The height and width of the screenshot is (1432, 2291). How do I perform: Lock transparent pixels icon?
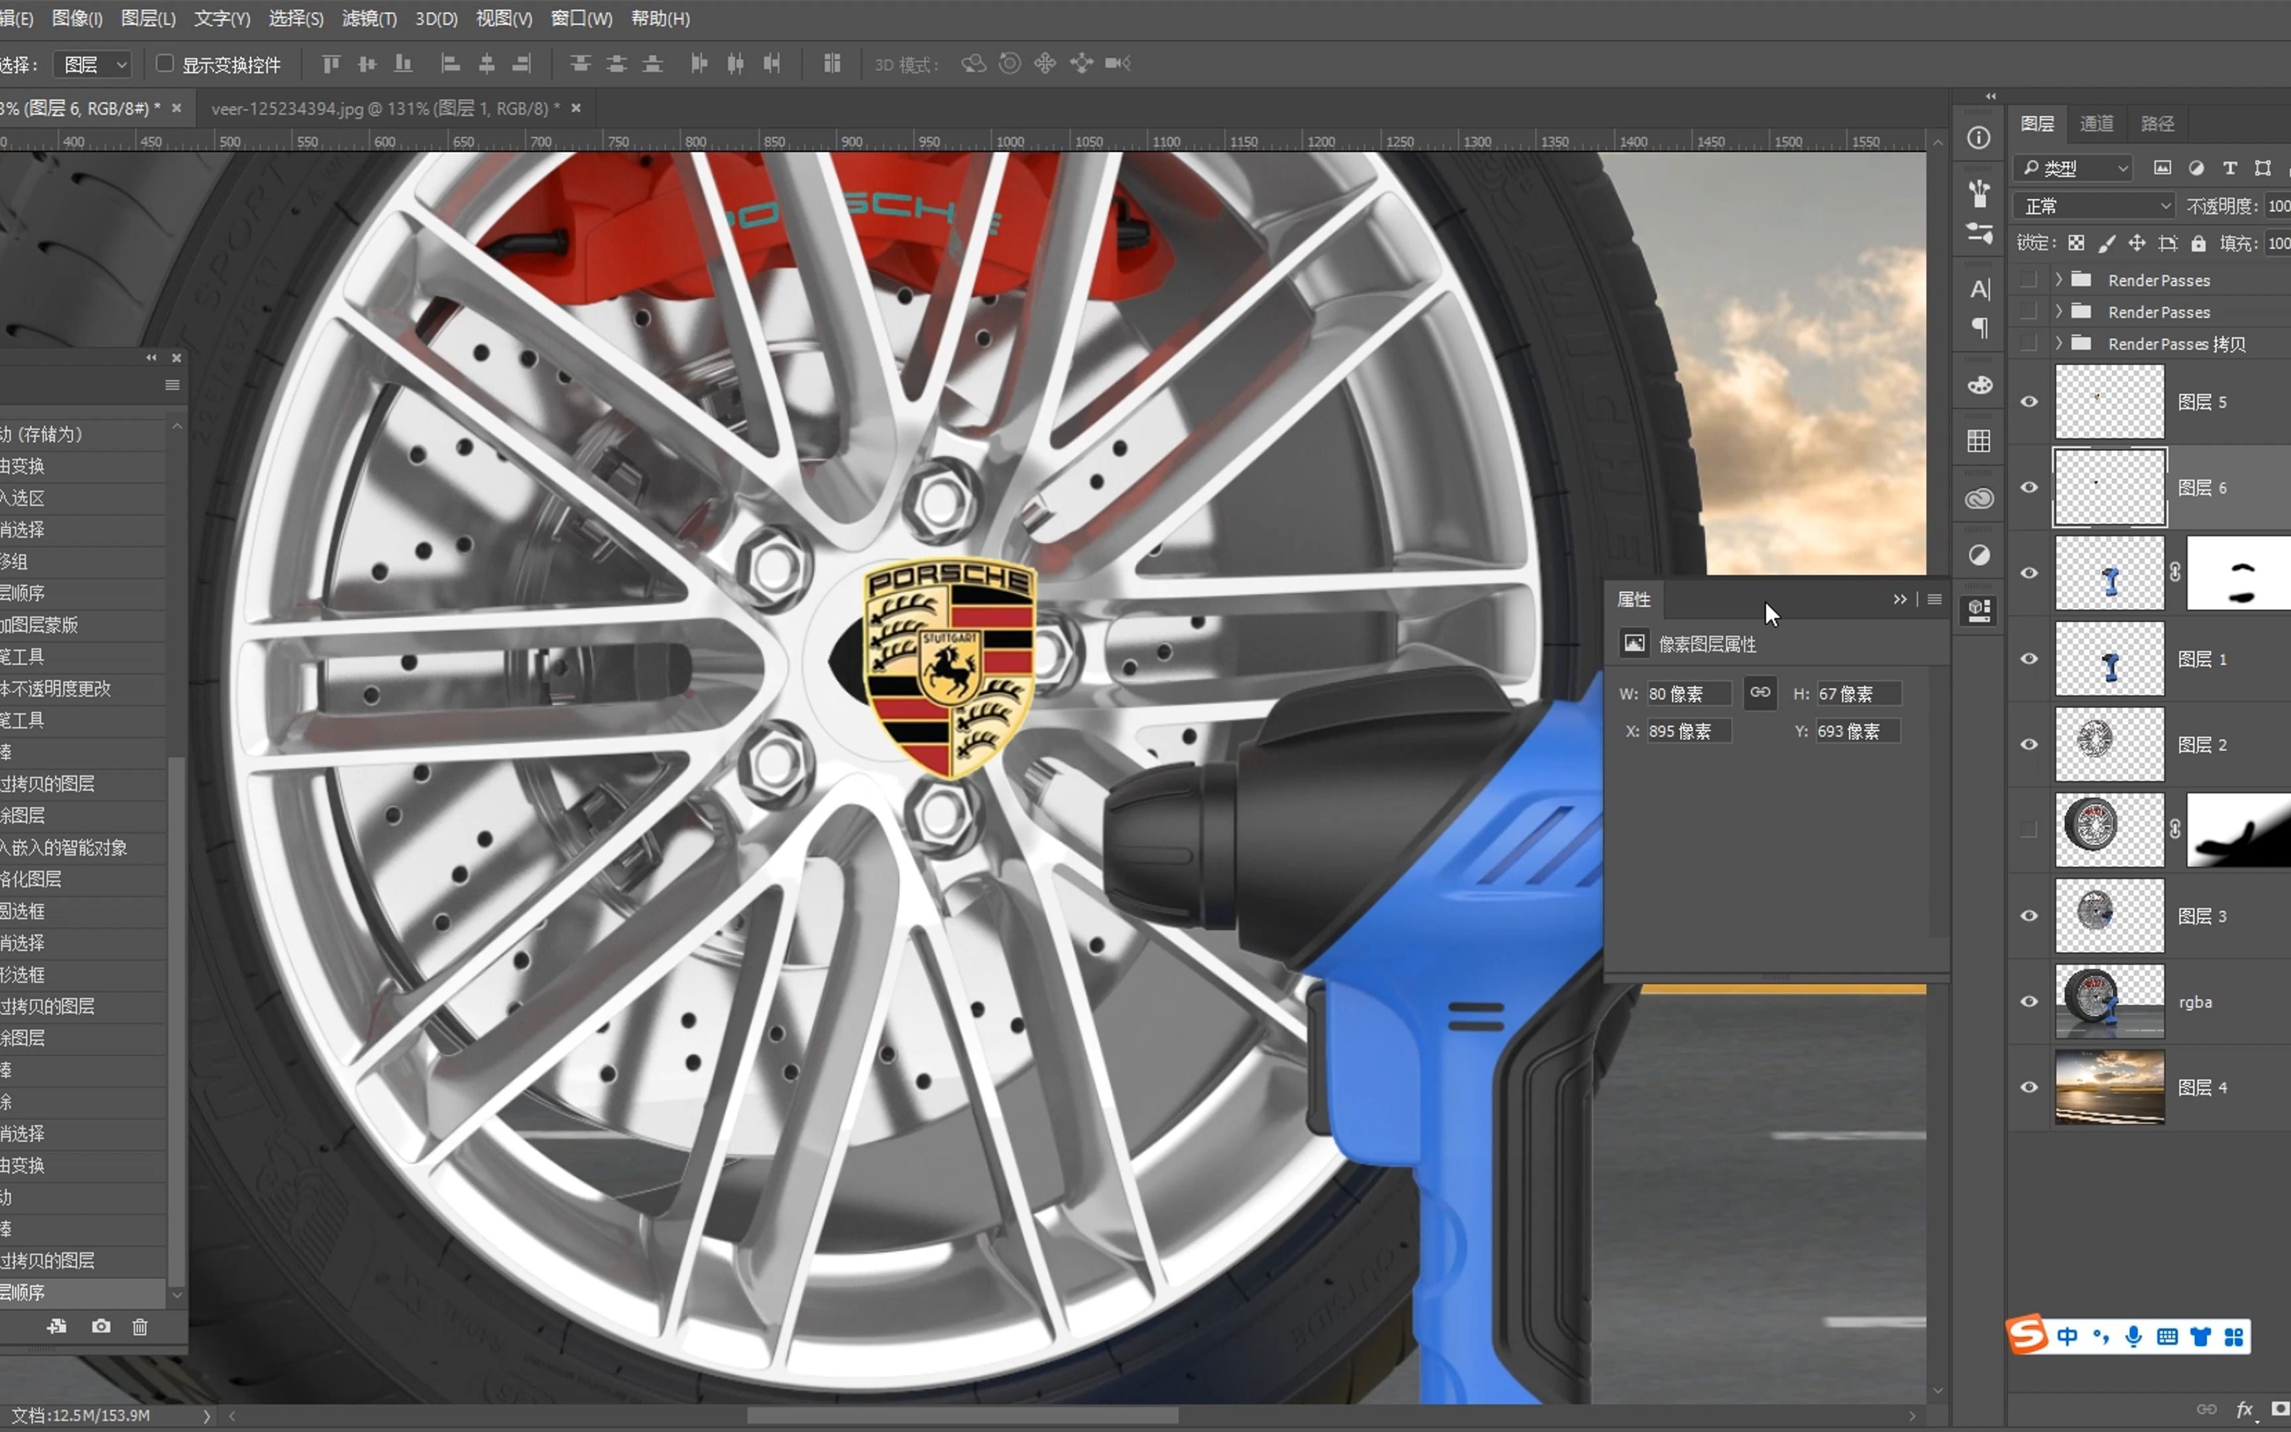click(2076, 243)
